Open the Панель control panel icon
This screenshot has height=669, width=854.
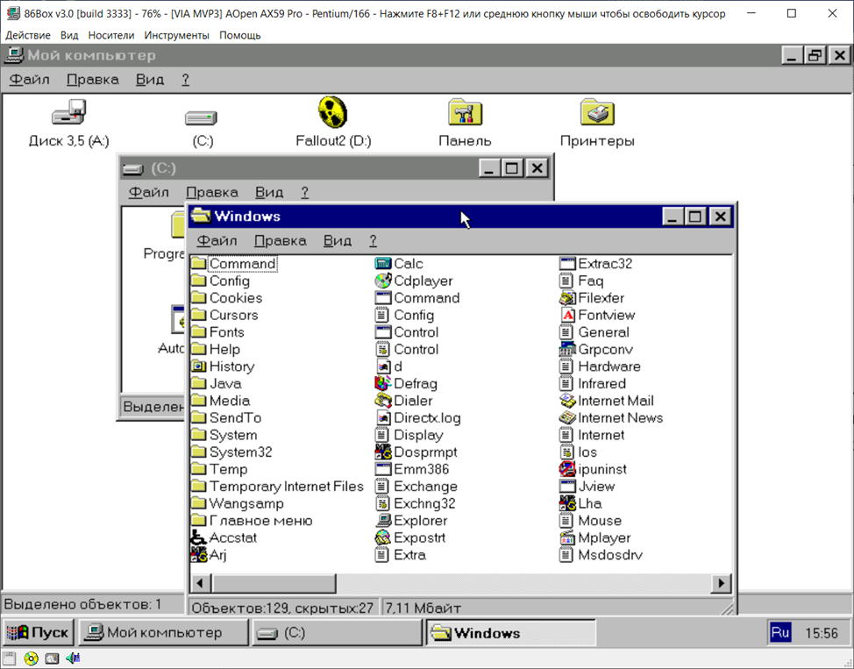pyautogui.click(x=465, y=114)
